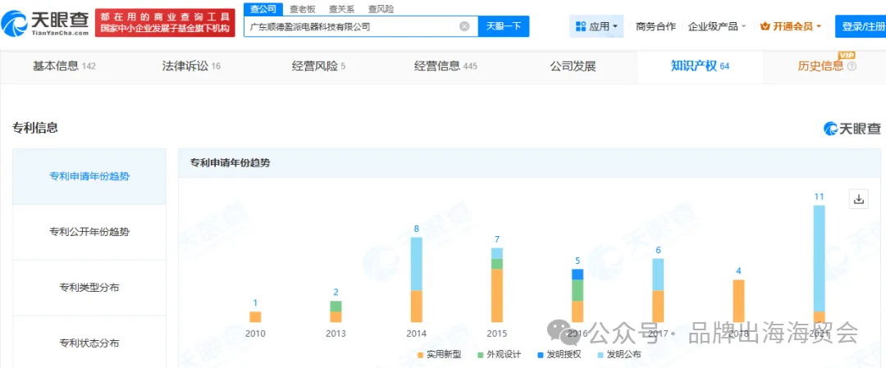
Task: Click the orange segment of the 2015 bar
Action: pos(496,295)
